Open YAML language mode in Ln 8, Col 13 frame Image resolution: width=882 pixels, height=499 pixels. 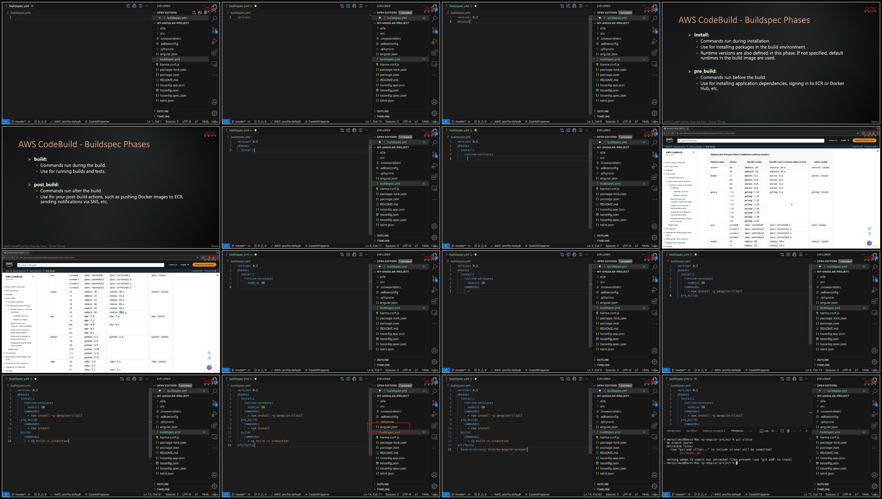pos(866,370)
